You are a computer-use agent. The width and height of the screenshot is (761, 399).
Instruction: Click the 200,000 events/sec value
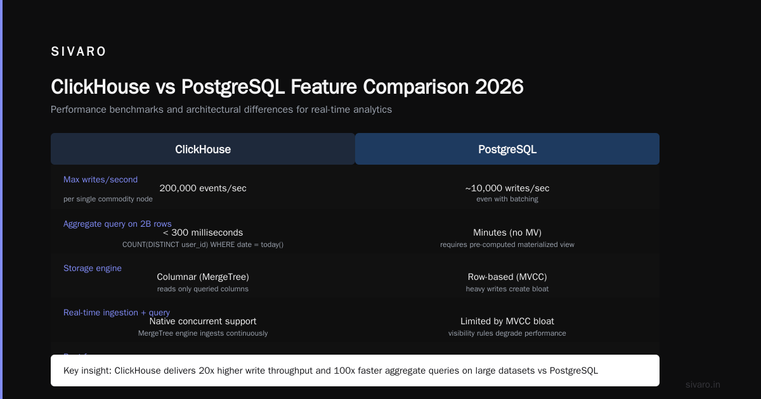coord(203,188)
